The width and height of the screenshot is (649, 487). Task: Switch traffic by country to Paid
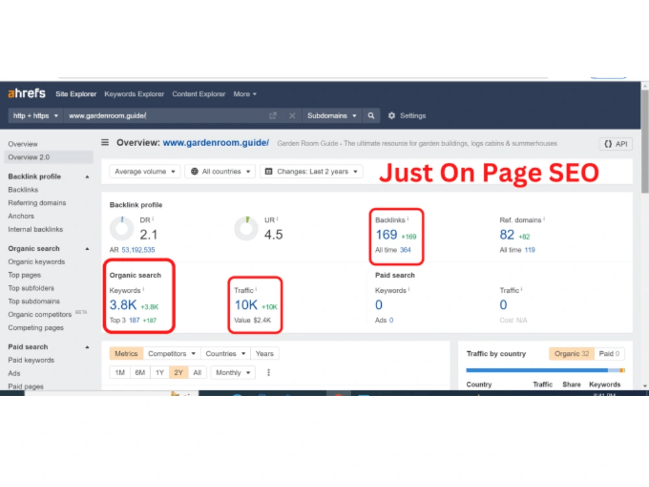(609, 354)
